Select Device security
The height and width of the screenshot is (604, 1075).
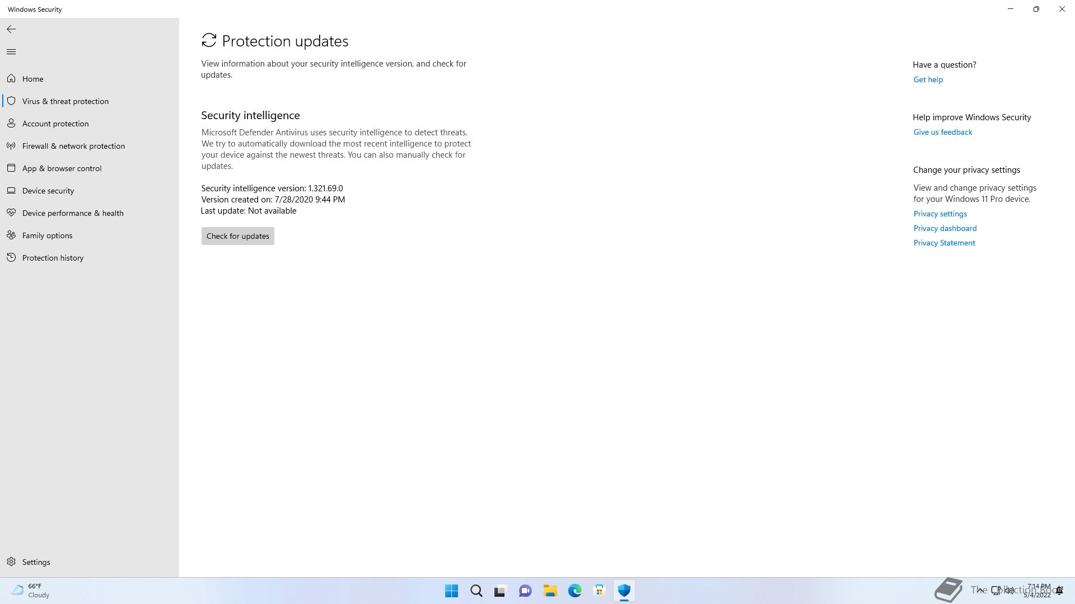[90, 191]
